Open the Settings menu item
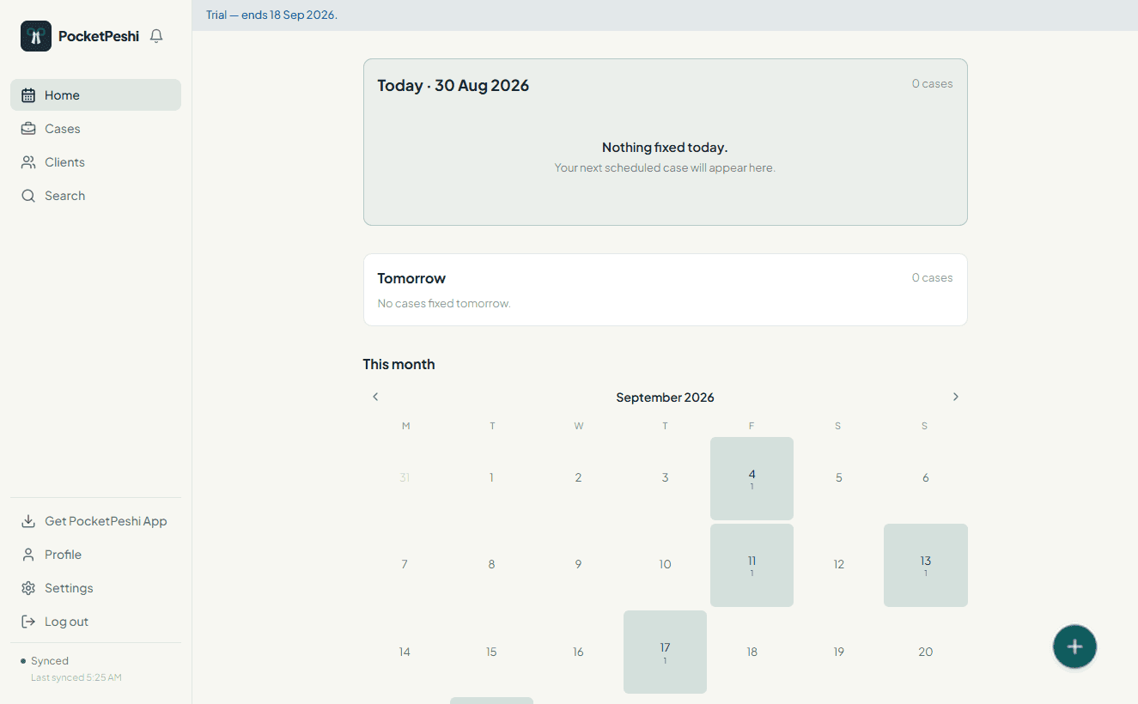 (95, 588)
